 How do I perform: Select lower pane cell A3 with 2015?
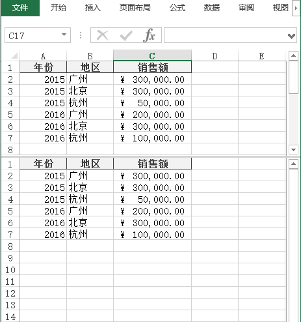[x=43, y=187]
